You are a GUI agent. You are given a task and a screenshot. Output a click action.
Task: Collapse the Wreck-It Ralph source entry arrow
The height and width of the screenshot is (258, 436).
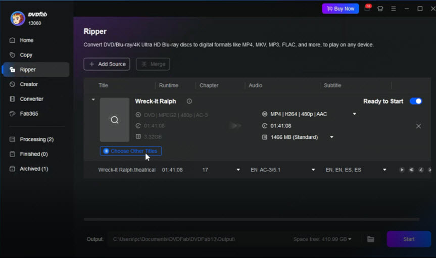[x=93, y=99]
